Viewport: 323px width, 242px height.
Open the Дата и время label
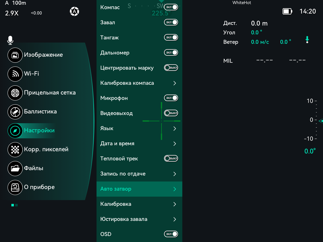117,144
